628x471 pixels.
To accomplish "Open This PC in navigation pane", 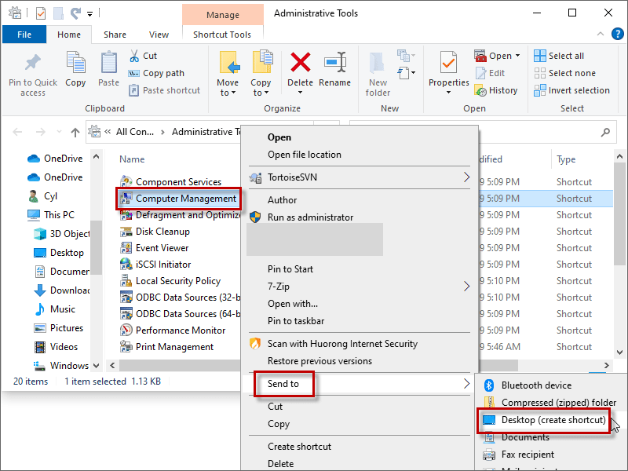I will tap(59, 215).
